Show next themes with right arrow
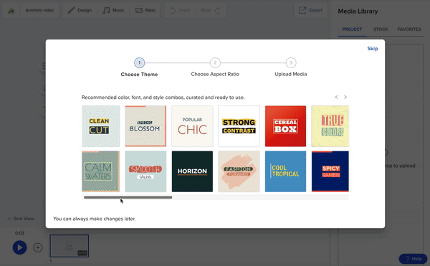The height and width of the screenshot is (266, 430). point(345,97)
